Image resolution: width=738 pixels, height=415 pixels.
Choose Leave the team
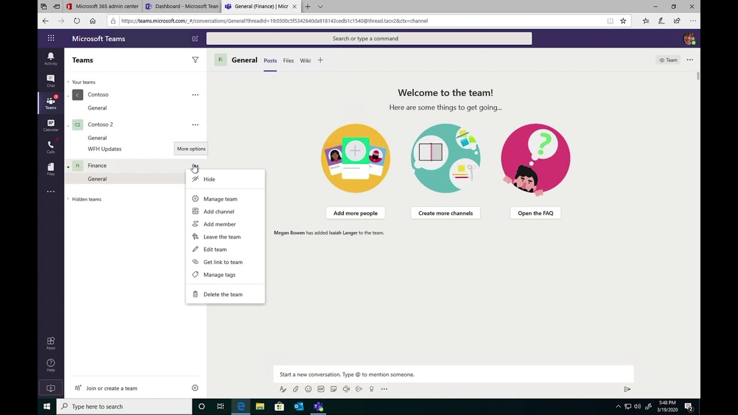(x=225, y=237)
